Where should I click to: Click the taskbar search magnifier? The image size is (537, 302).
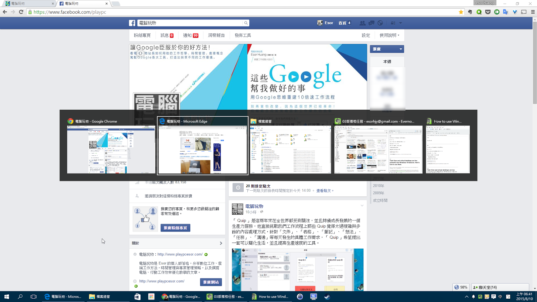(x=20, y=297)
